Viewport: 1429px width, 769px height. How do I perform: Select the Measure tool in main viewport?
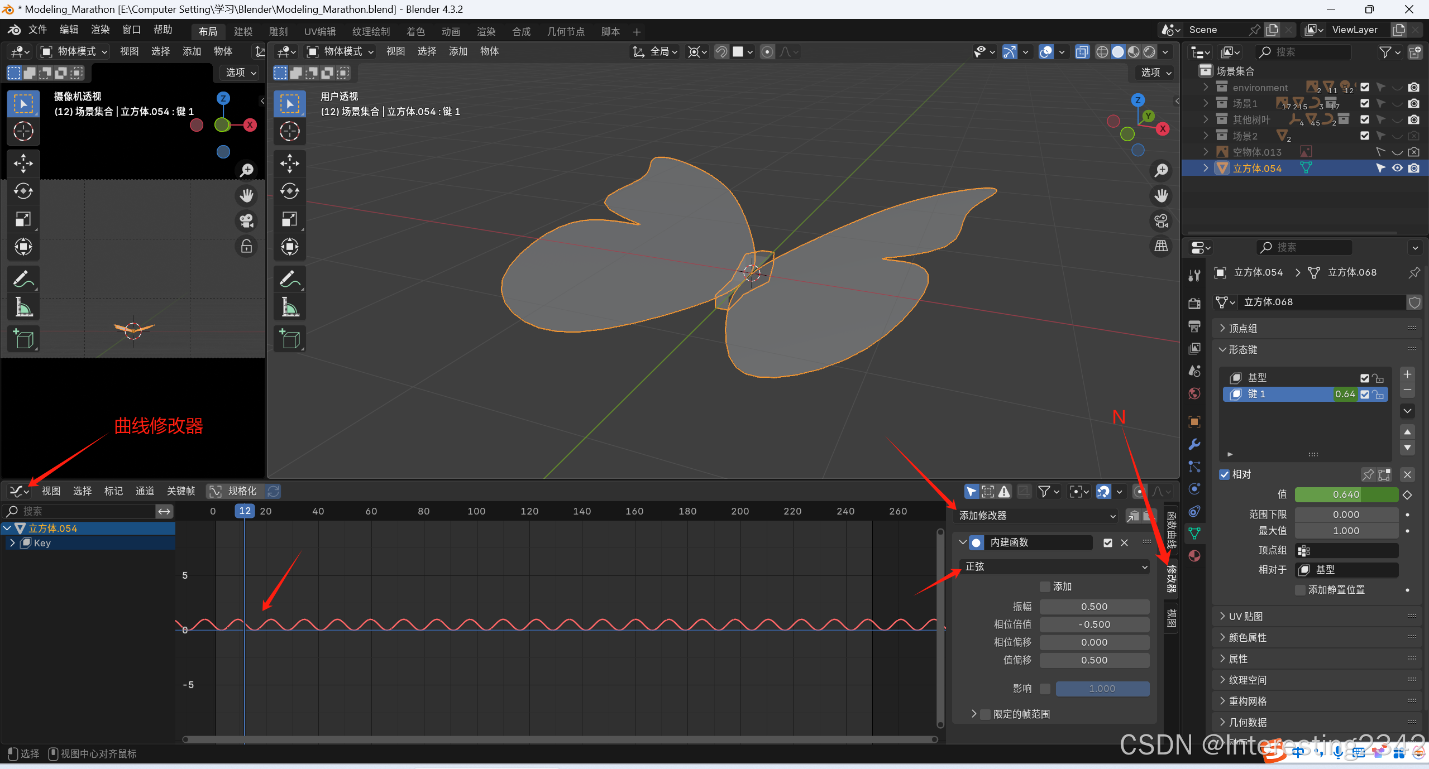click(289, 307)
